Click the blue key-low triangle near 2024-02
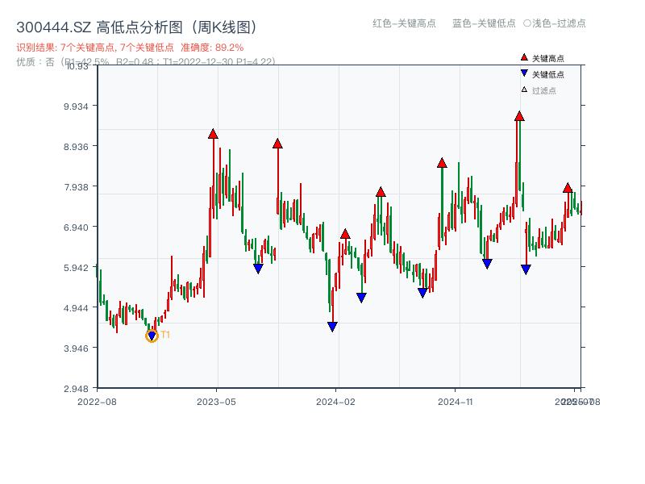The height and width of the screenshot is (484, 645). tap(332, 325)
